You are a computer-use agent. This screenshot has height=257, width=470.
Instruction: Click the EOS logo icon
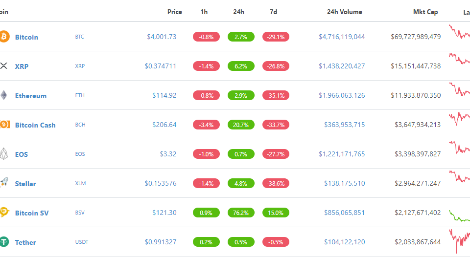tap(3, 154)
